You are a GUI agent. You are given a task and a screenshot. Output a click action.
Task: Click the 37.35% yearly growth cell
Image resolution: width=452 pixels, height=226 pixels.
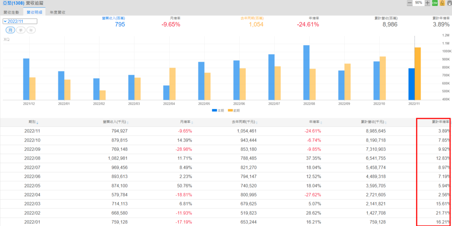pos(314,159)
